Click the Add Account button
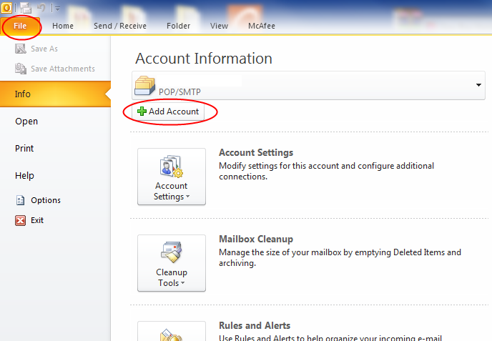The width and height of the screenshot is (492, 341). 168,112
